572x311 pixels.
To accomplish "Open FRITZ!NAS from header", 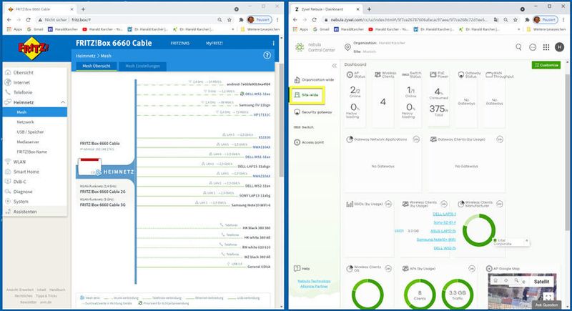I will click(180, 43).
